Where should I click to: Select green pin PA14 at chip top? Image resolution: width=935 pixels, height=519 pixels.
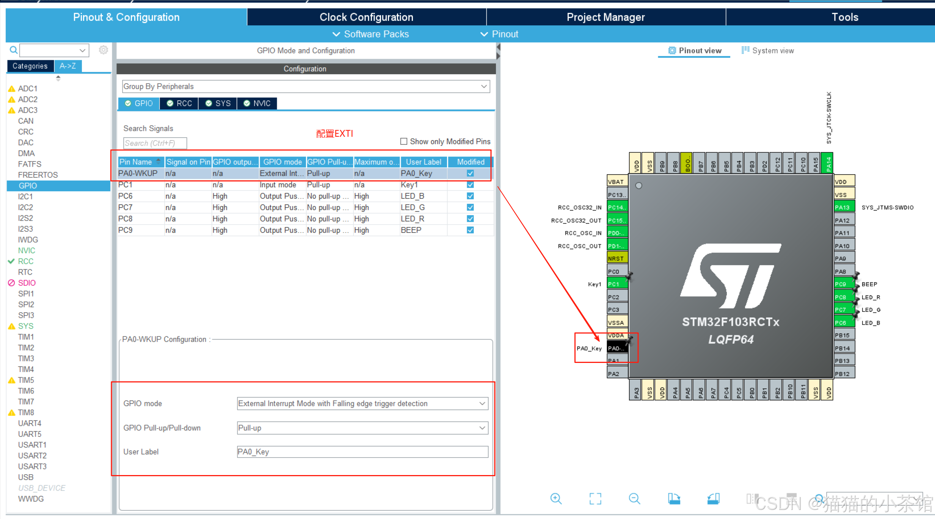point(828,163)
